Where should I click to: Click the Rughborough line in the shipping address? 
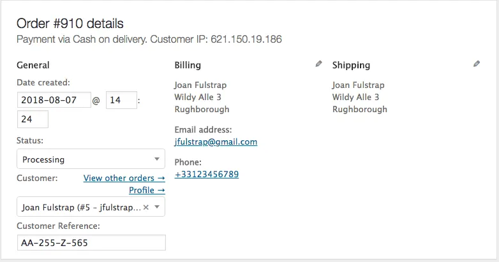(359, 109)
